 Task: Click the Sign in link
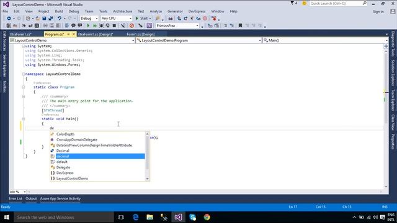378,12
